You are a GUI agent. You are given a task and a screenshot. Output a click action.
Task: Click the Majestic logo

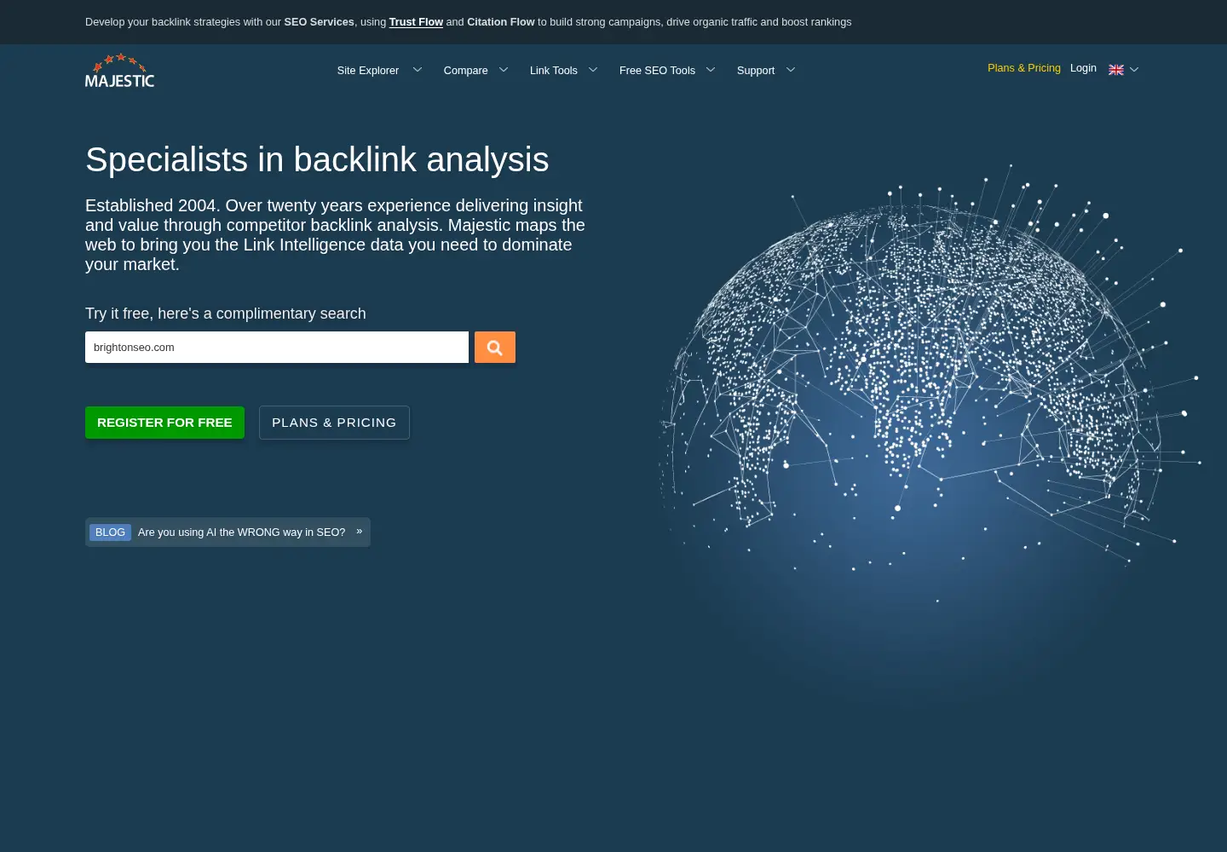[x=119, y=71]
